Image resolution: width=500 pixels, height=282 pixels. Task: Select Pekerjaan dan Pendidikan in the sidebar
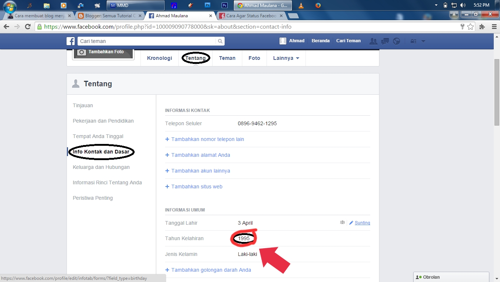[103, 121]
